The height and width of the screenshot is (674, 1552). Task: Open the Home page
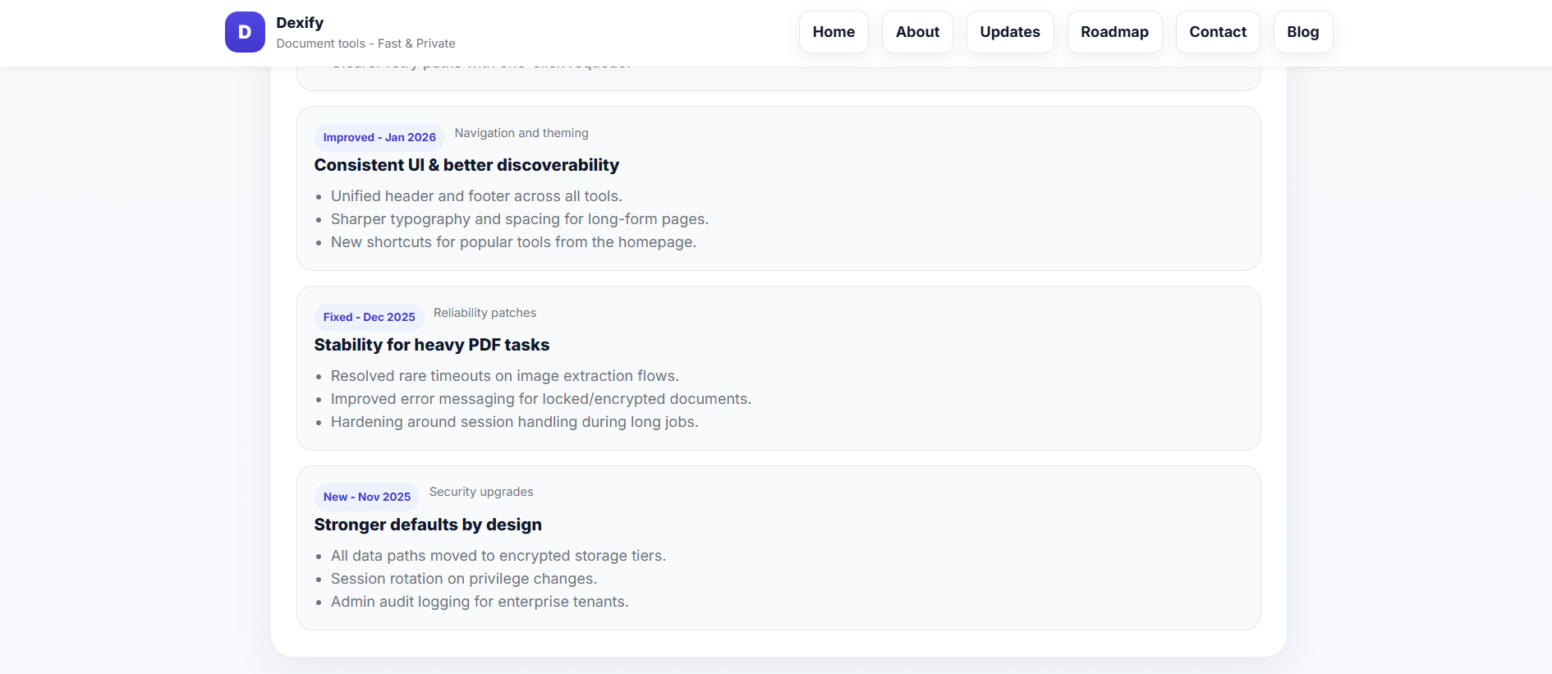click(833, 31)
